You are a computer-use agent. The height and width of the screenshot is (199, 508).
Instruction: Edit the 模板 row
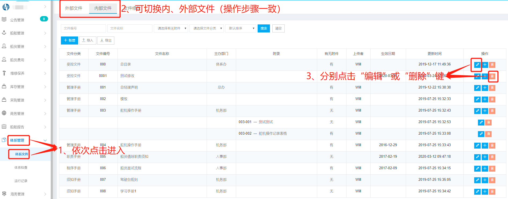pyautogui.click(x=477, y=99)
